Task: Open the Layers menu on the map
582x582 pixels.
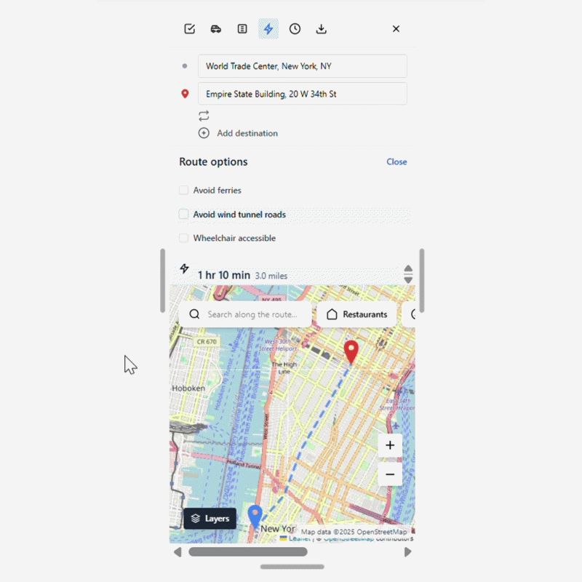Action: click(210, 519)
